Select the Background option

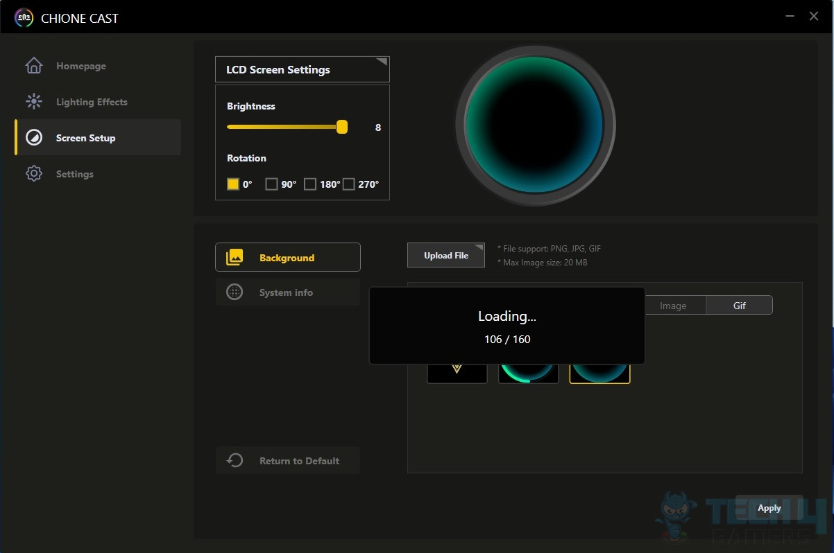click(x=288, y=257)
